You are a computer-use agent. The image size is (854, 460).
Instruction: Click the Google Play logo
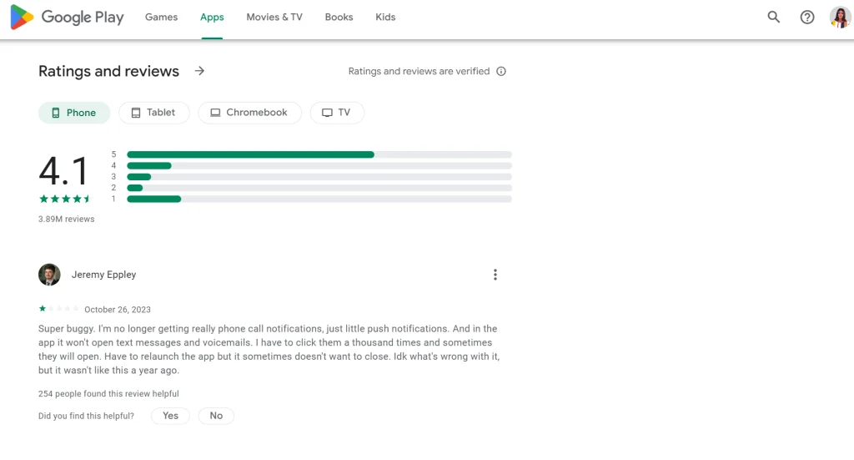pyautogui.click(x=67, y=18)
